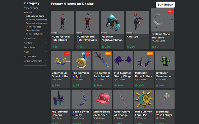
Task: Open the Mushirio Nightwatchman item image
Action: tap(112, 22)
